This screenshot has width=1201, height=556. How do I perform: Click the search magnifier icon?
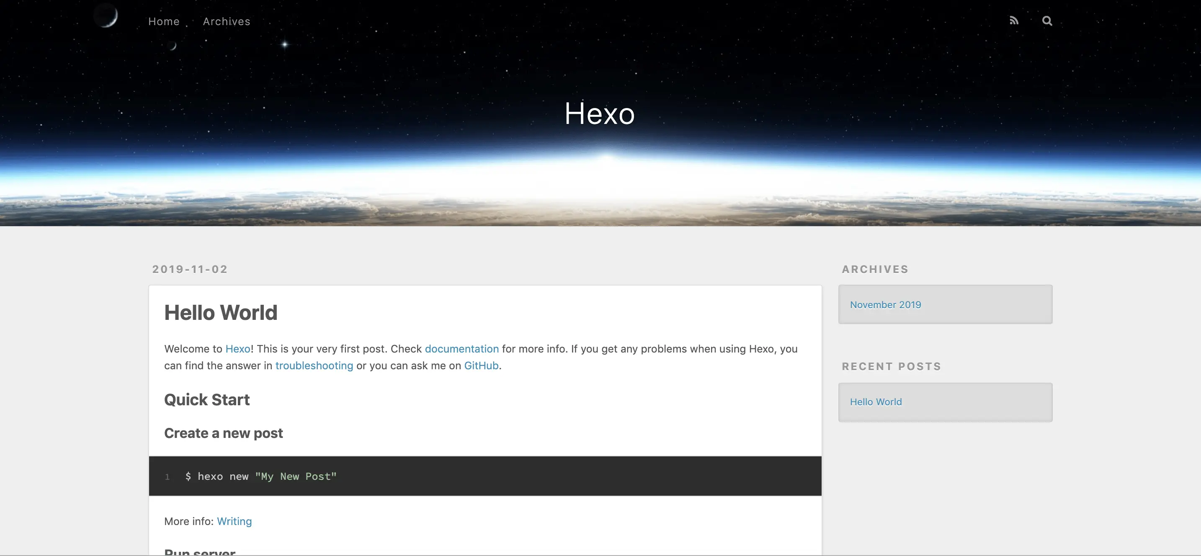(x=1047, y=21)
